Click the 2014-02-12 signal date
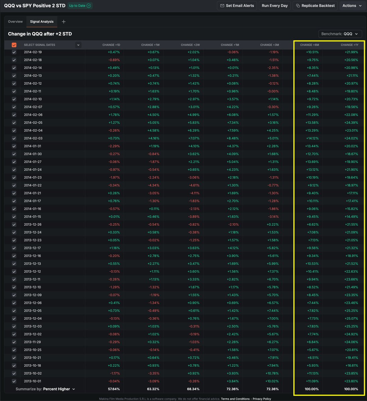 pyautogui.click(x=33, y=84)
